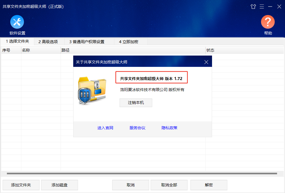Click the 洛阳夏冰软件技术有限公司 版权所有 text
Screen dimensions: 285x193
point(152,90)
